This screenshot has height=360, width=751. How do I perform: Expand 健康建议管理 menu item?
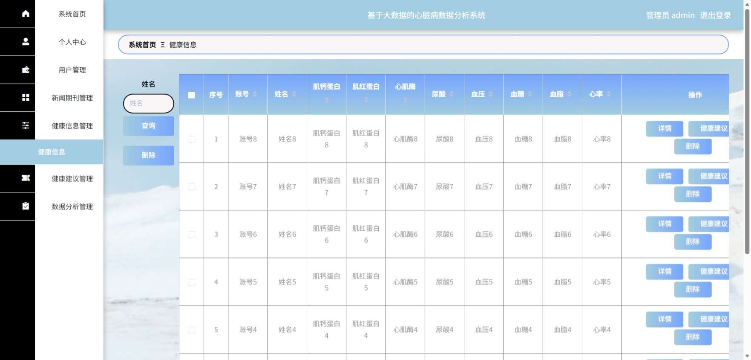click(72, 179)
